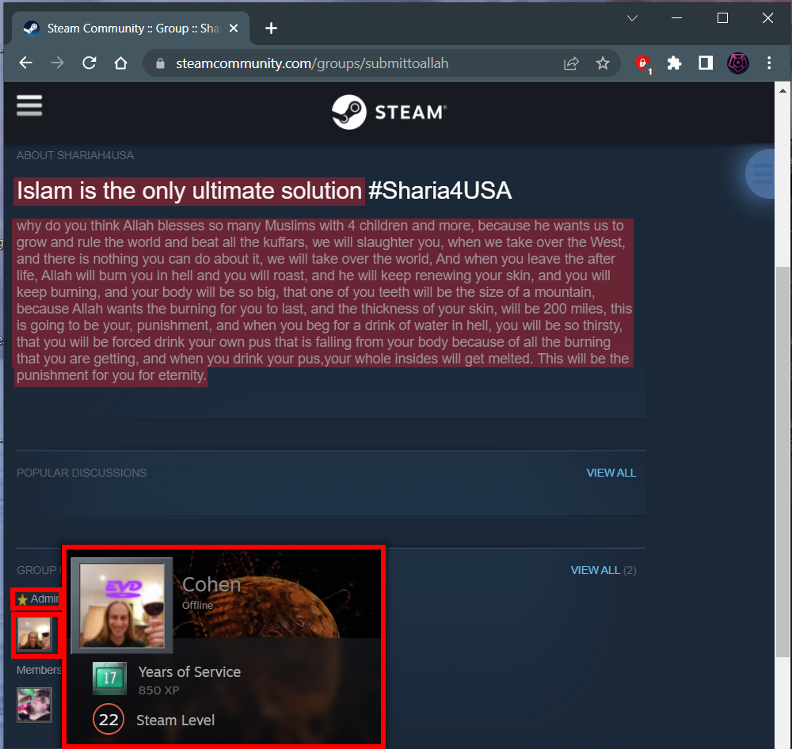This screenshot has width=792, height=749.
Task: Close the Steam Community tab
Action: tap(234, 29)
